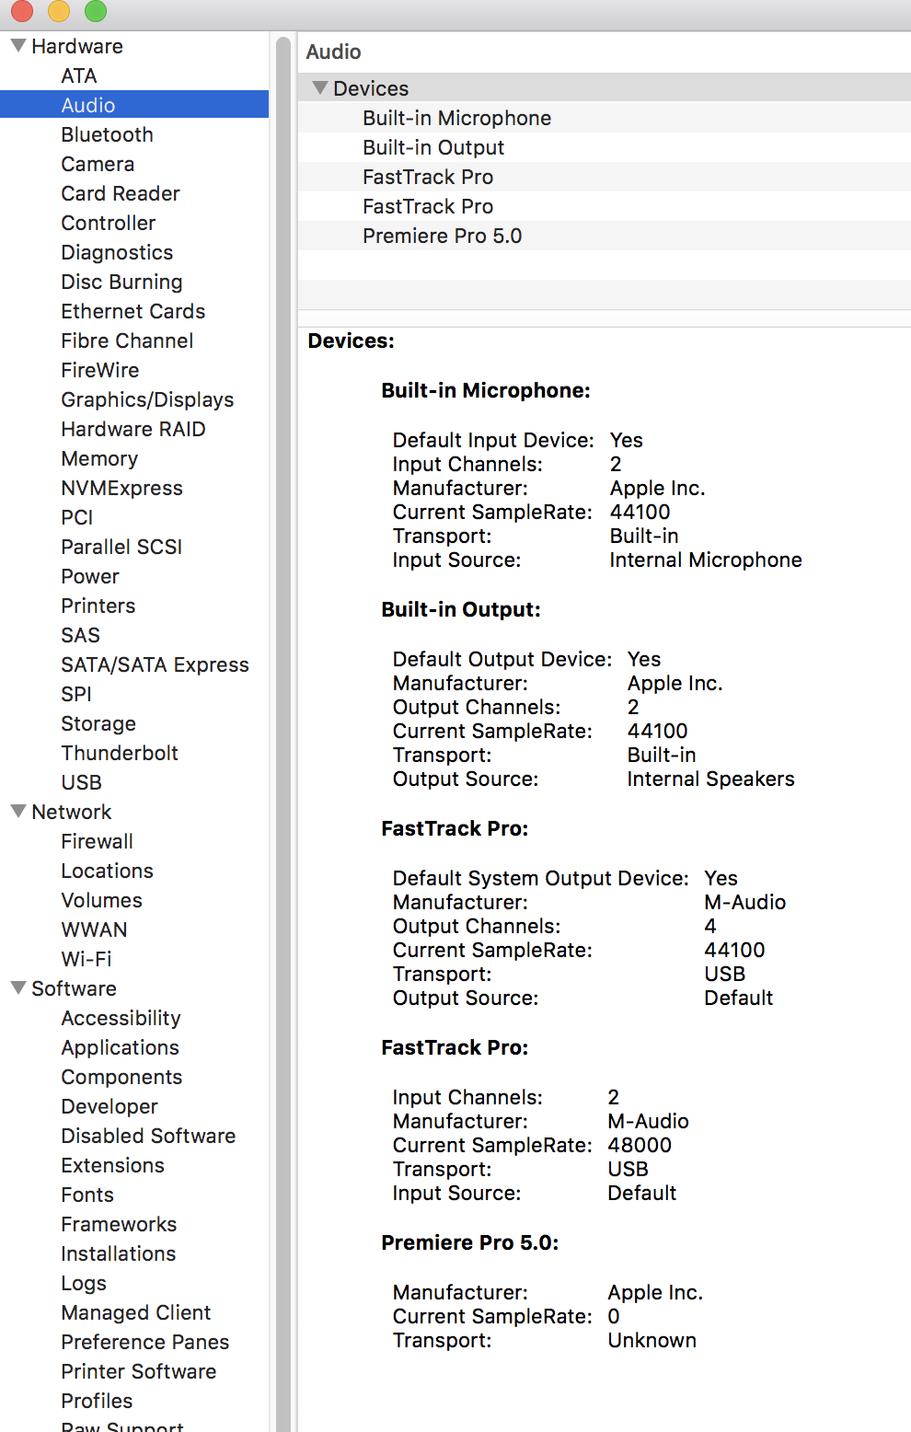Click the 'Internal Microphone' input source value
The image size is (911, 1432).
click(x=706, y=560)
